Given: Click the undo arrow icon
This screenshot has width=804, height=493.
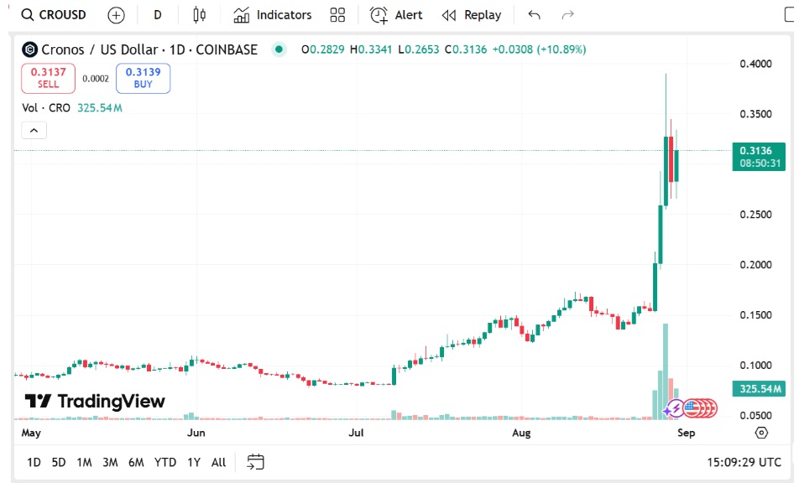Looking at the screenshot, I should 533,14.
